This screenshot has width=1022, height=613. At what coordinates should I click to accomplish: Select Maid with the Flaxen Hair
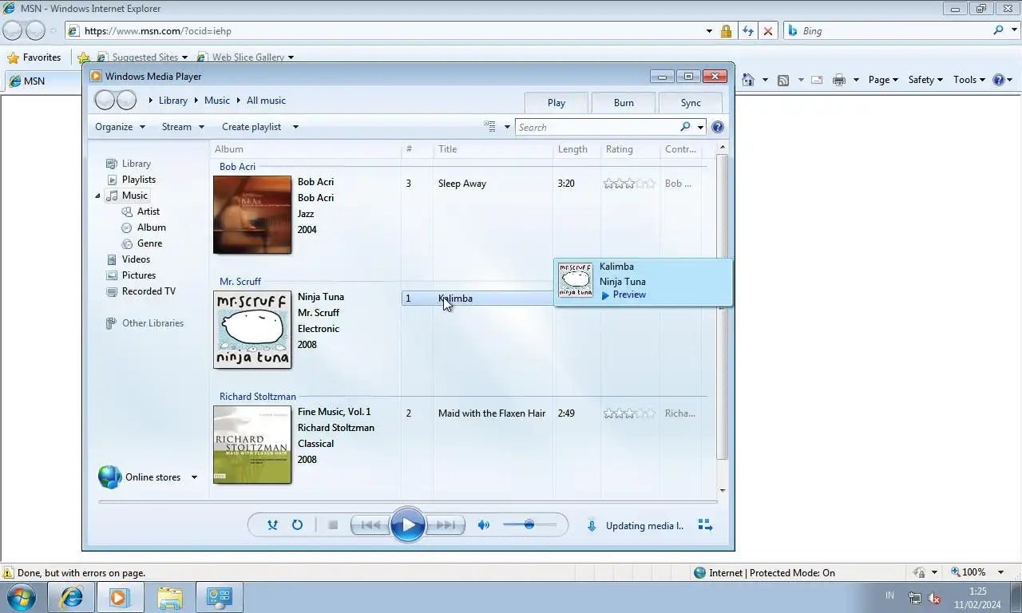[492, 413]
